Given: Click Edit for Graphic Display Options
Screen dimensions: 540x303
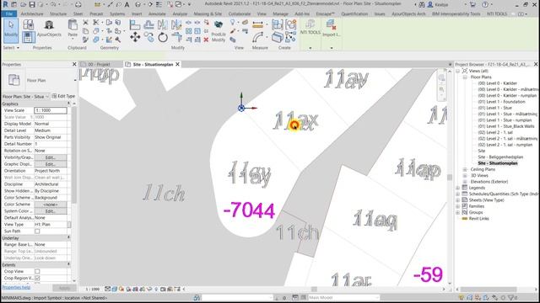Looking at the screenshot, I should point(51,164).
